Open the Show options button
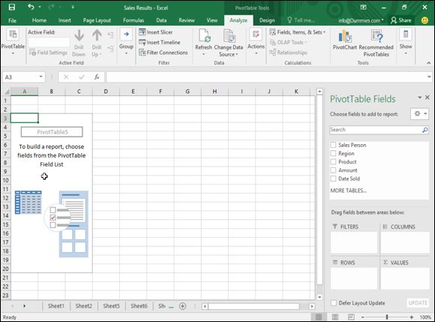 click(406, 41)
